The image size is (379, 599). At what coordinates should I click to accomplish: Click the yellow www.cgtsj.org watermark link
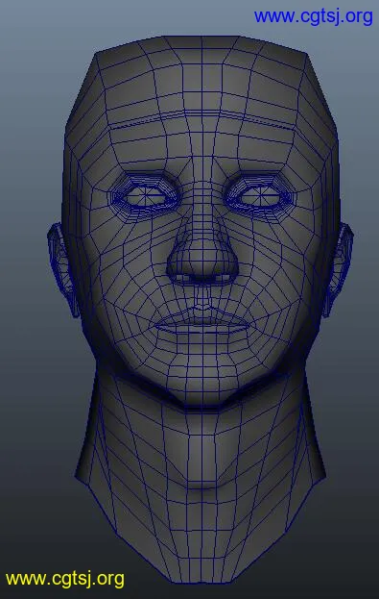(x=65, y=579)
